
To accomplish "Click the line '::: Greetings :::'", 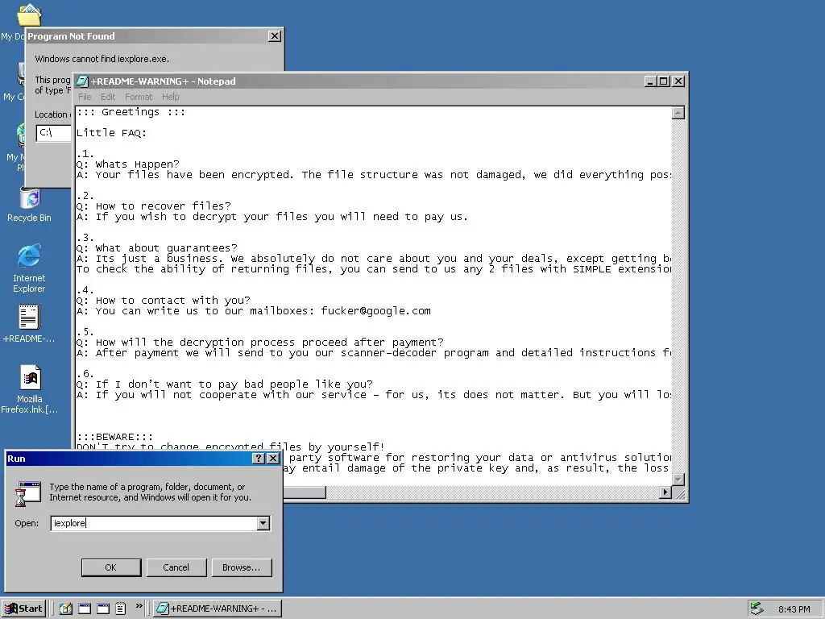I will [x=131, y=112].
